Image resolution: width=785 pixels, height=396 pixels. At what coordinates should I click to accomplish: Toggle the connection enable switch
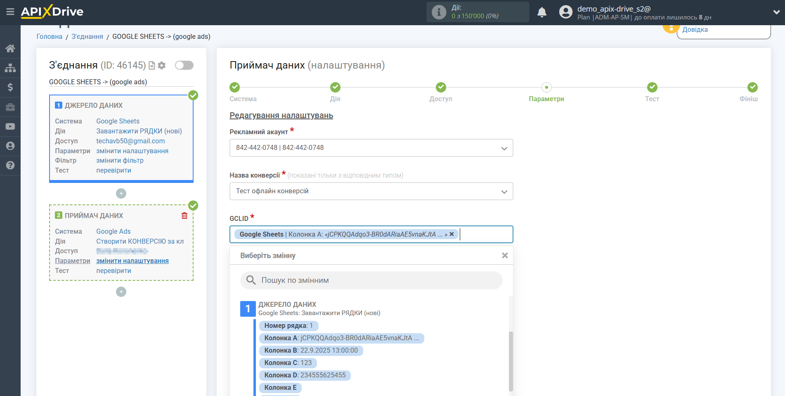[184, 65]
